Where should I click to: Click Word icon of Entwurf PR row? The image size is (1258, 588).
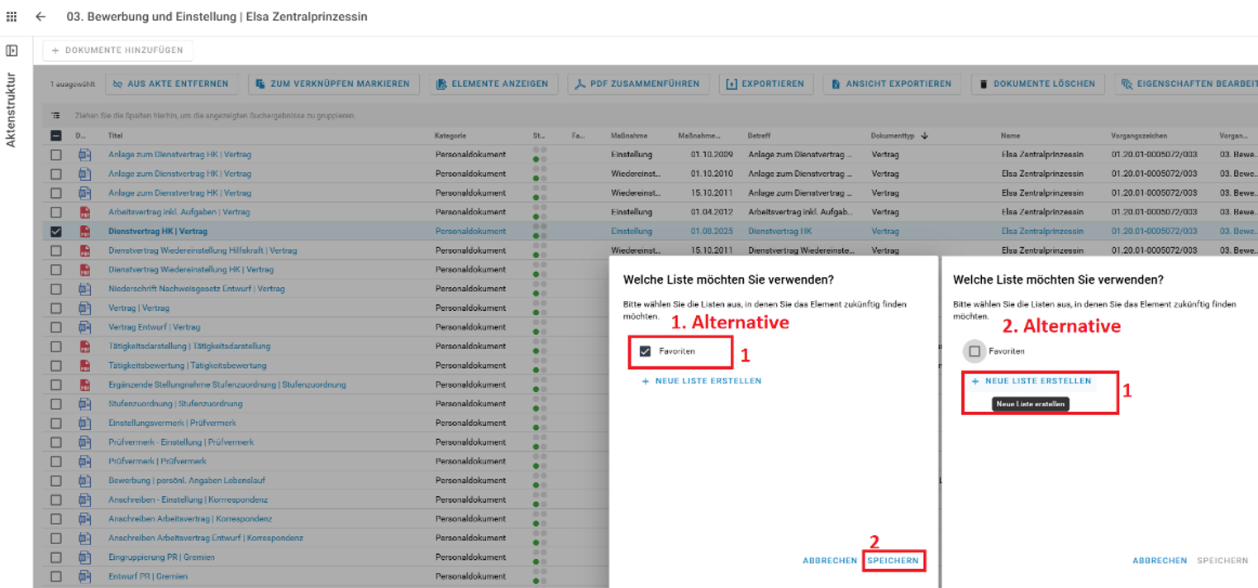[x=84, y=576]
